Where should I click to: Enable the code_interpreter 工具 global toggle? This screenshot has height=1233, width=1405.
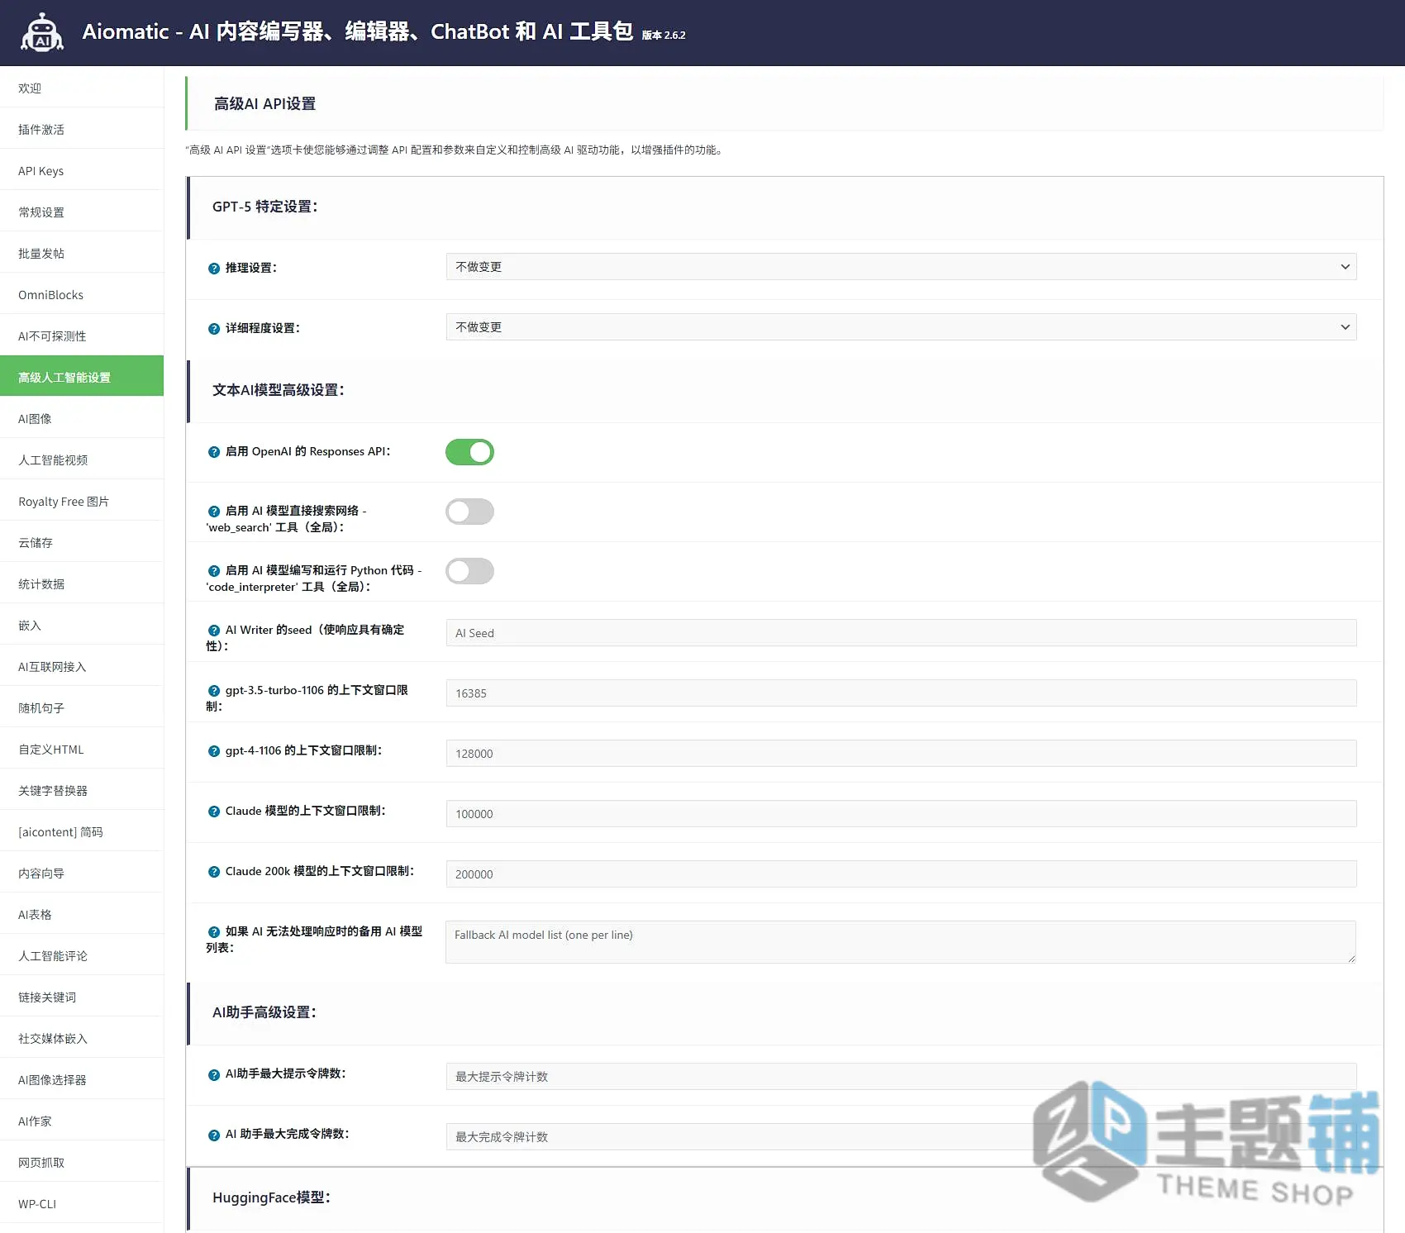coord(469,571)
